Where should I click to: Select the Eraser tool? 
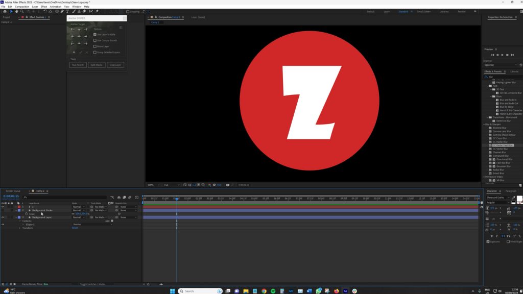coord(84,11)
